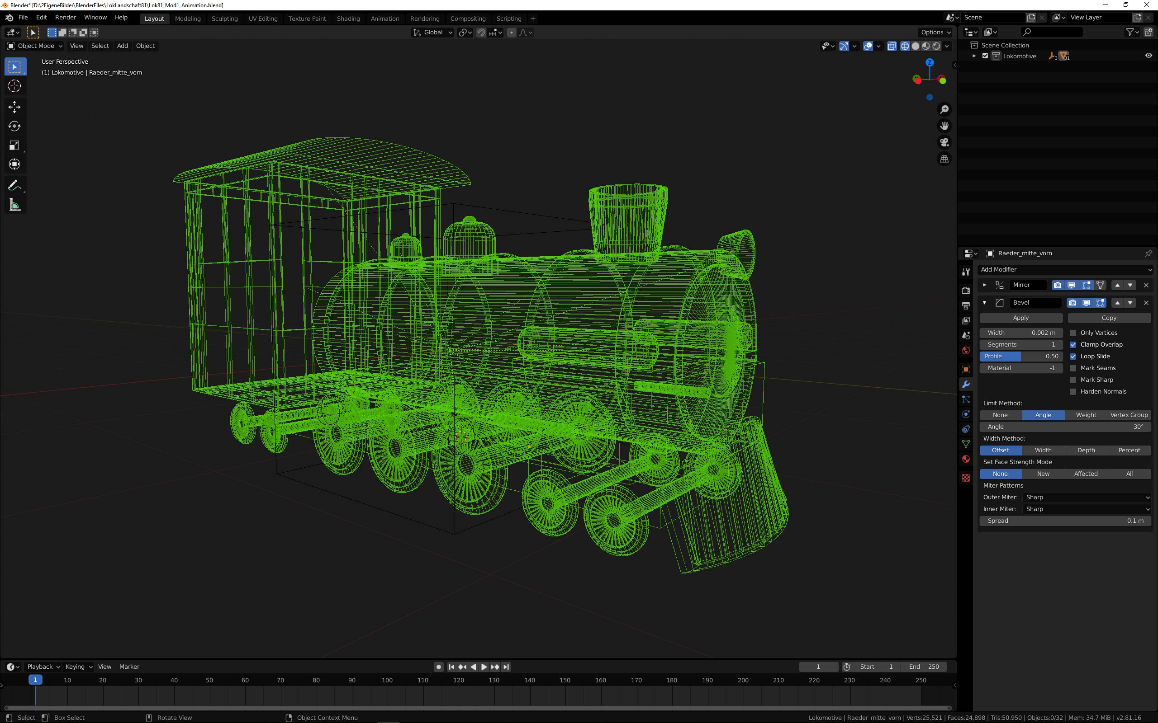Open the Outer Miter dropdown
The height and width of the screenshot is (723, 1158).
tap(1086, 498)
